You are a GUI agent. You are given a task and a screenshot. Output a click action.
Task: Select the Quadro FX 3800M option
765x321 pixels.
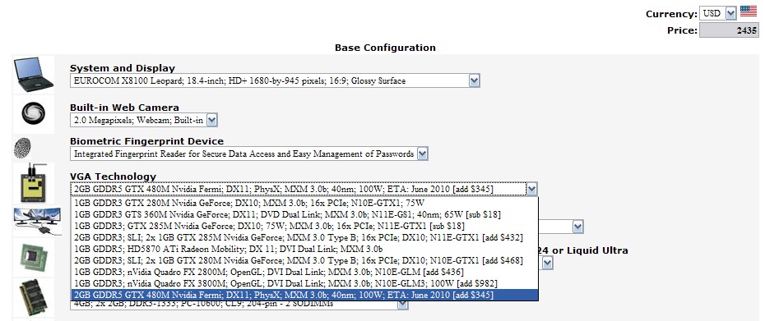[304, 283]
